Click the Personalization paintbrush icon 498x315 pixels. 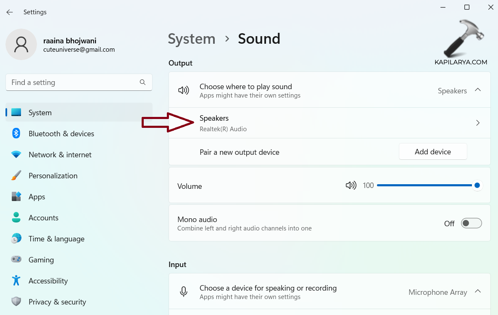16,176
